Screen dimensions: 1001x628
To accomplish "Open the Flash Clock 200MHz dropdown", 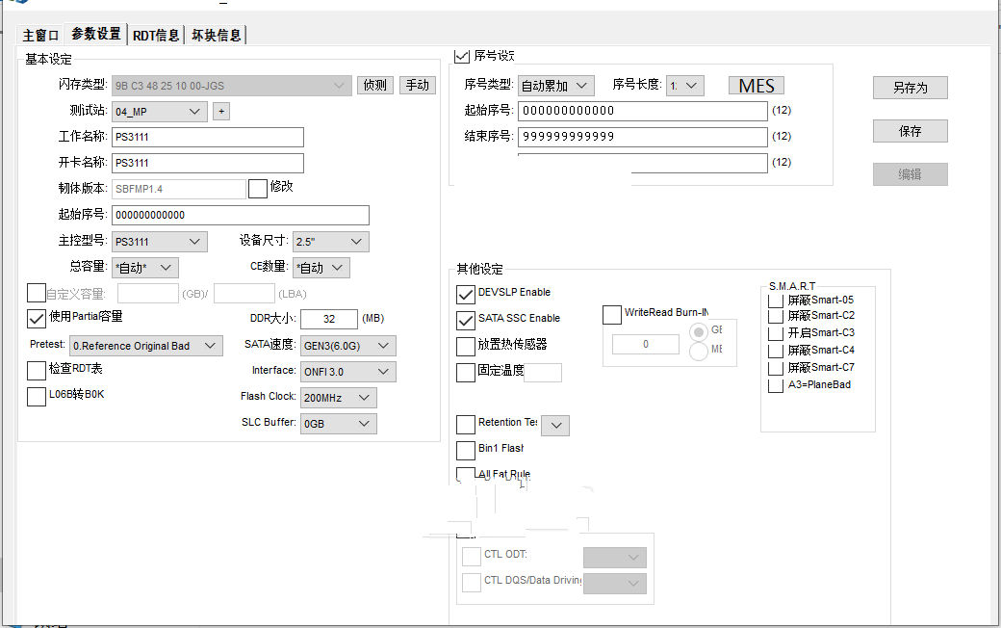I will [339, 398].
